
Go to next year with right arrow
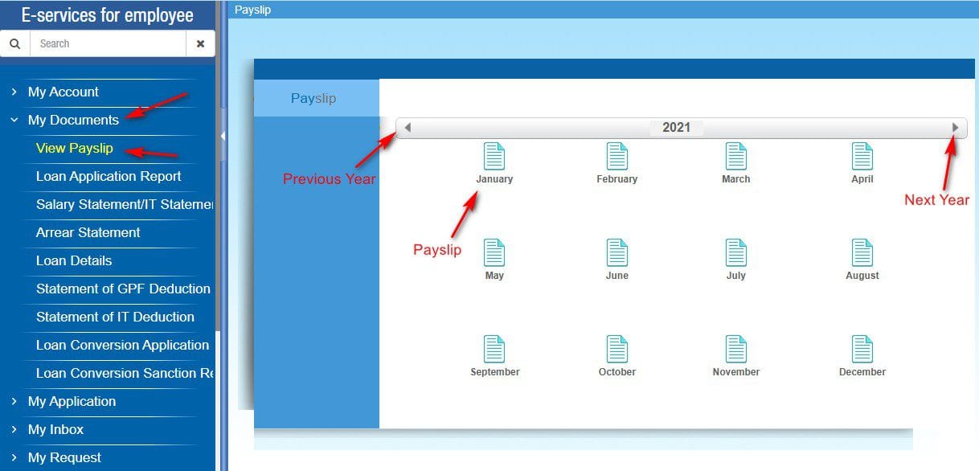956,127
